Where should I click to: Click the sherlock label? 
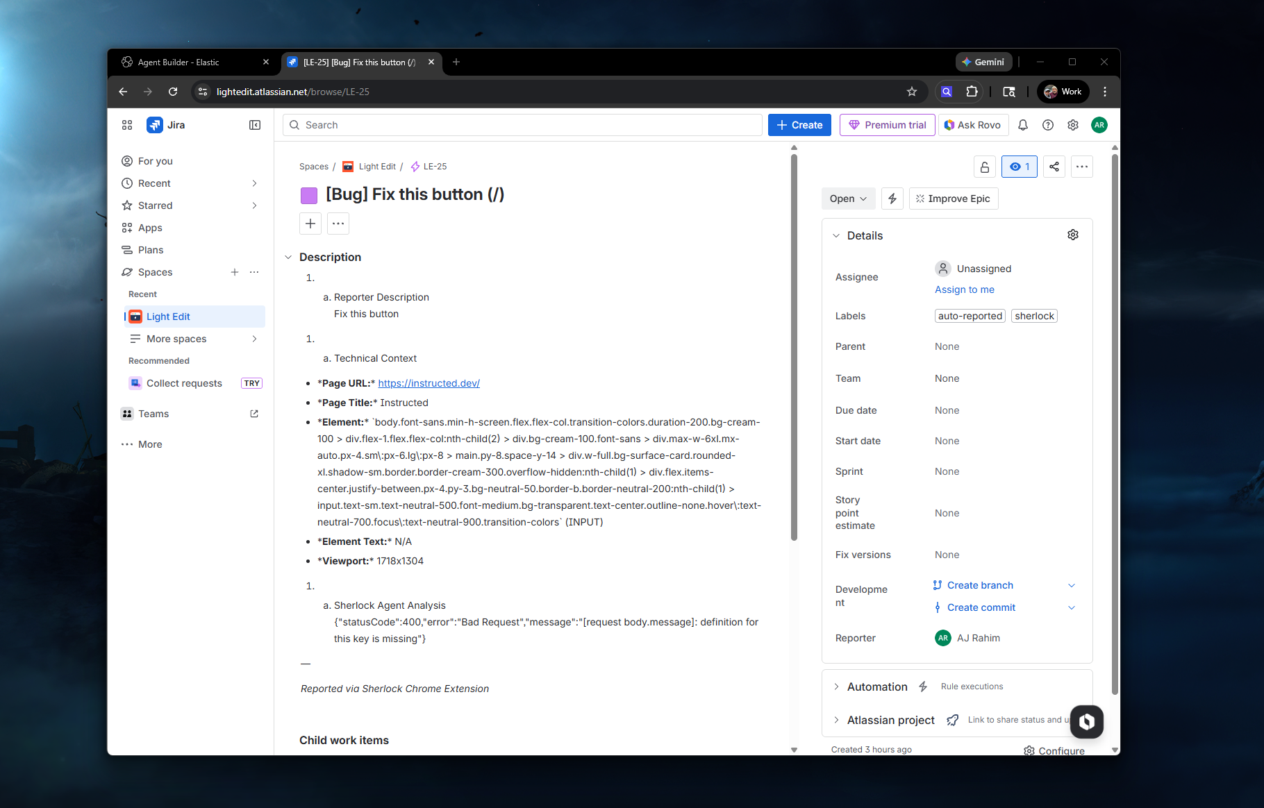click(1034, 316)
